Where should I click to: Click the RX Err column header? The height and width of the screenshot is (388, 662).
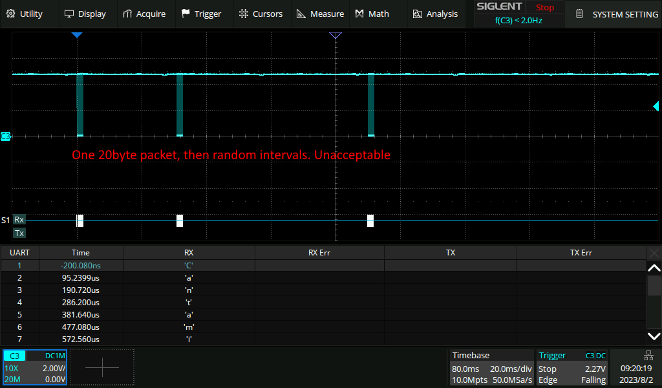coord(319,252)
